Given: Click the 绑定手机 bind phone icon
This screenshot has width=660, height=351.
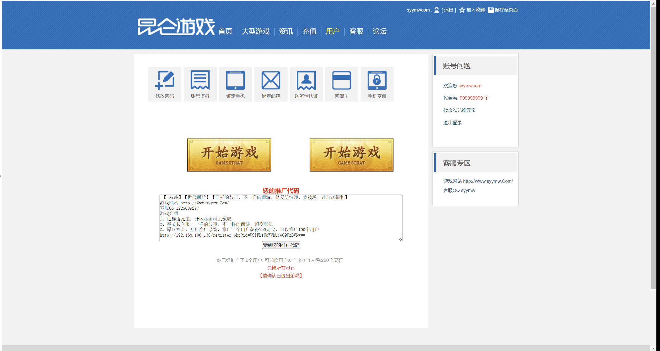Looking at the screenshot, I should tap(235, 84).
